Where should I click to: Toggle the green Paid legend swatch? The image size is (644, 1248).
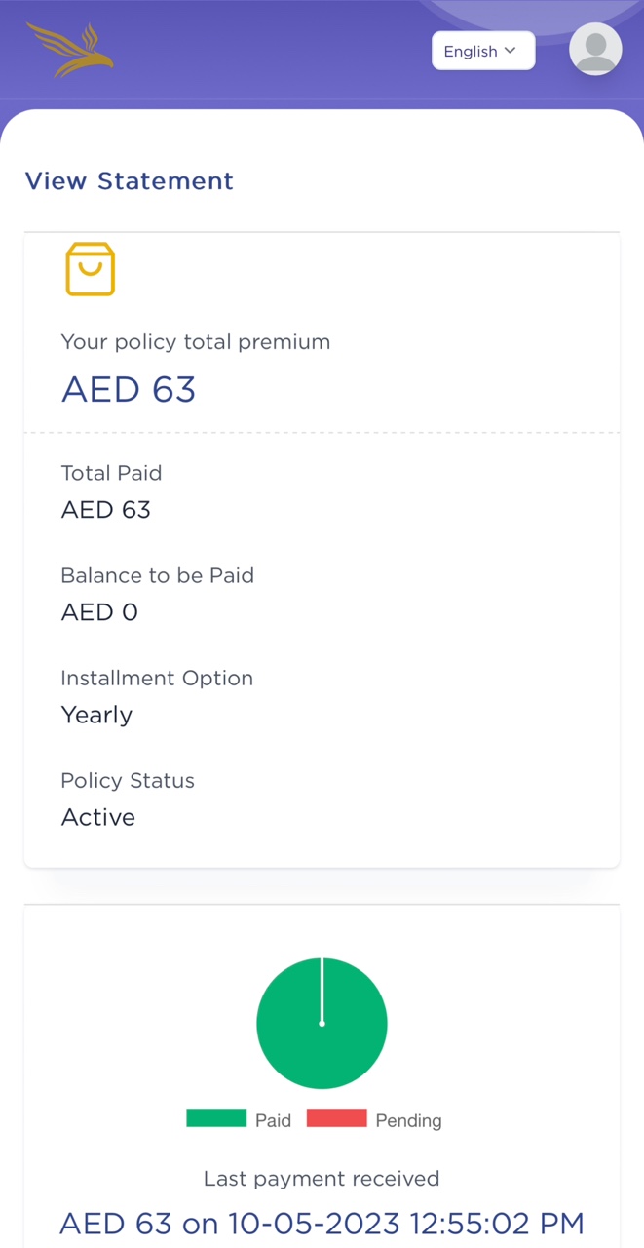click(x=216, y=1118)
